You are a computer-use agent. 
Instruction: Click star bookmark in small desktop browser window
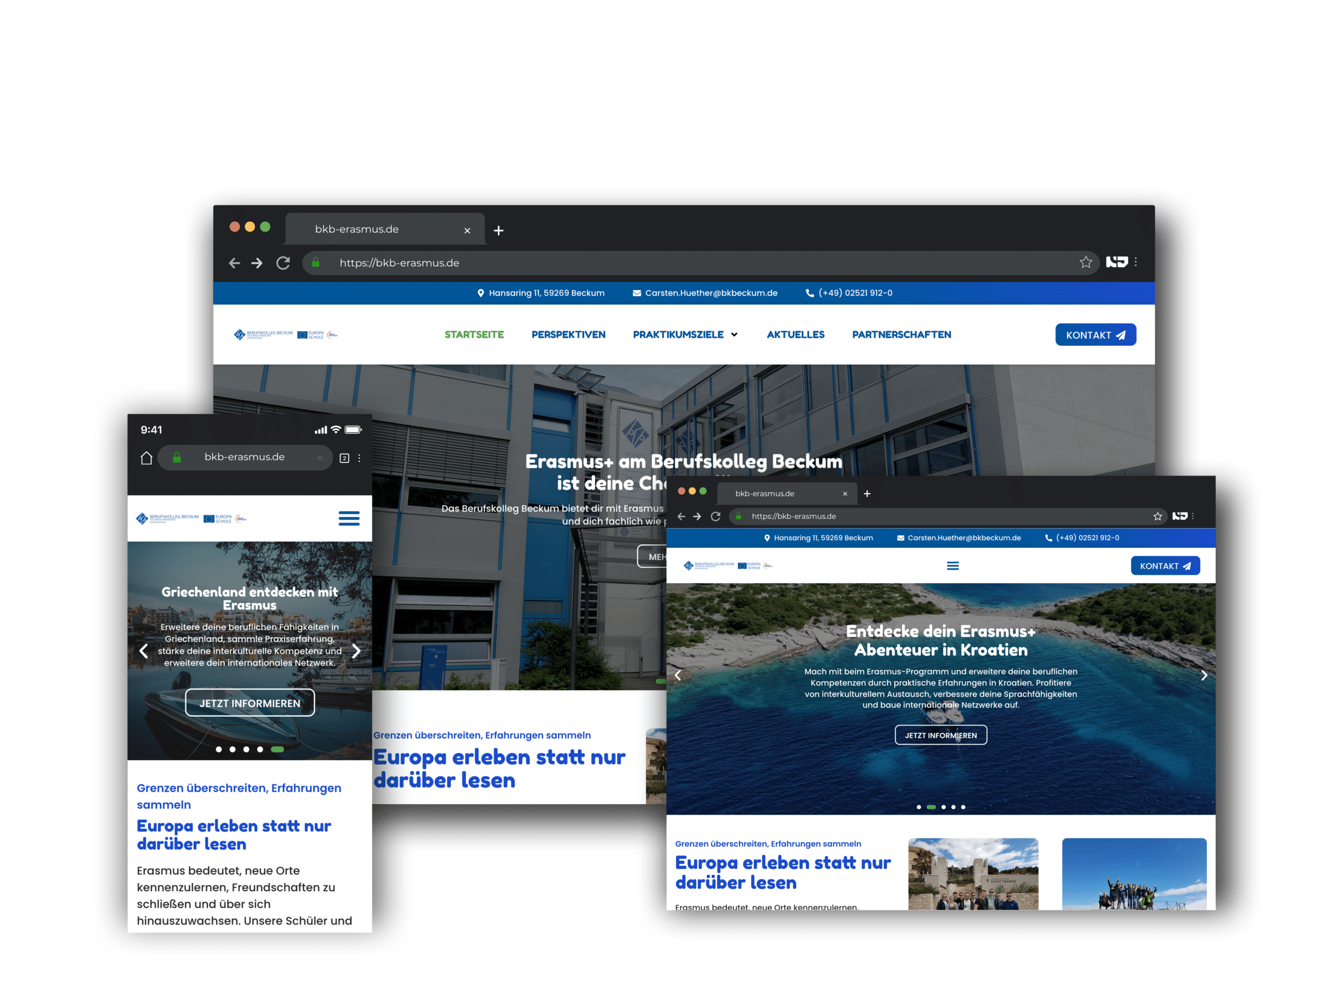click(1158, 517)
